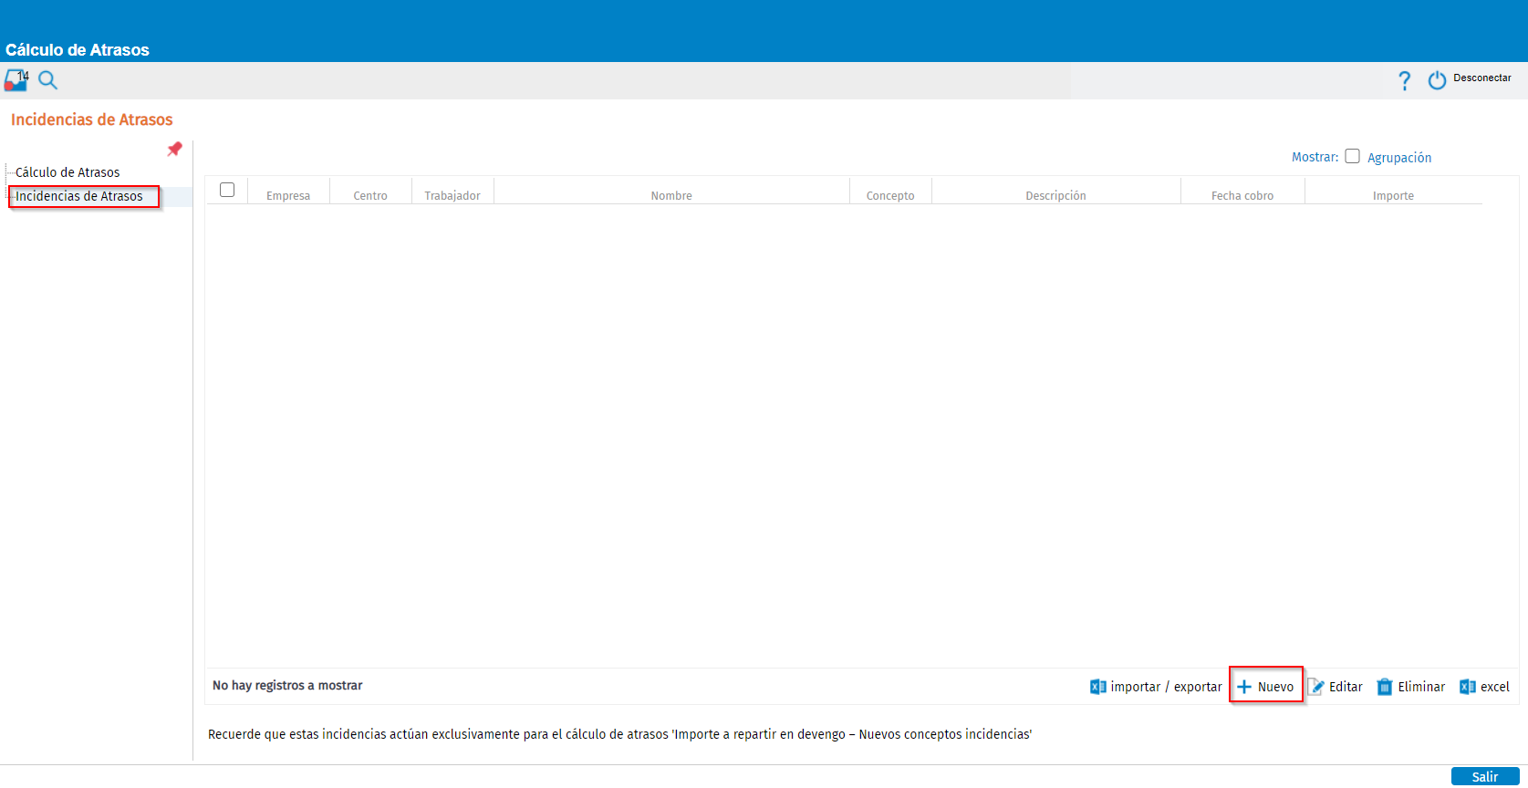
Task: Sort by the Descripción column header
Action: (1055, 196)
